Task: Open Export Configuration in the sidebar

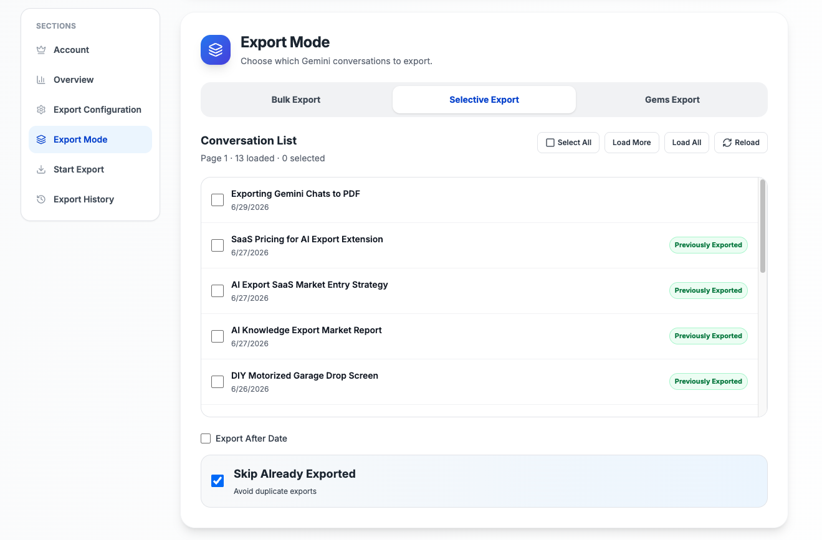Action: (x=90, y=110)
